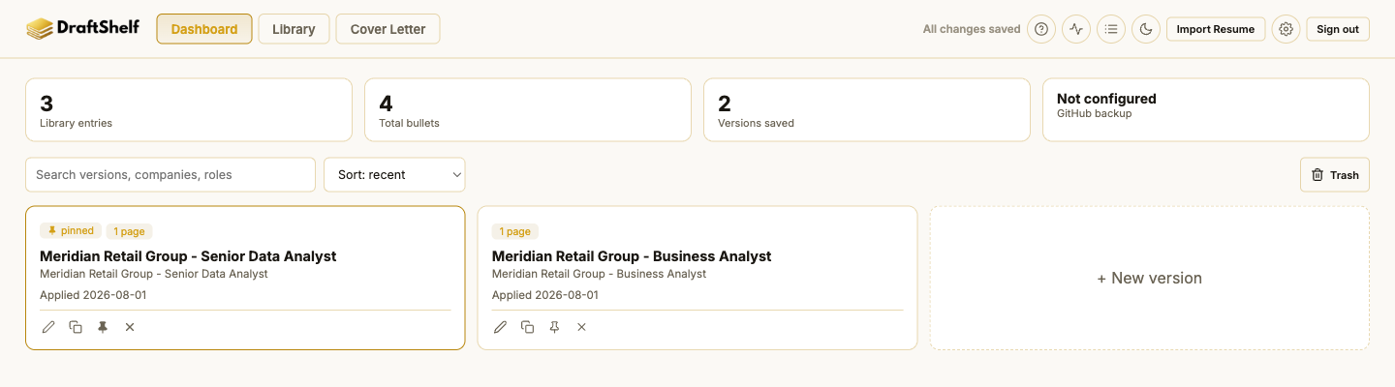This screenshot has height=387, width=1395.
Task: Toggle dark mode moon icon
Action: [x=1146, y=29]
